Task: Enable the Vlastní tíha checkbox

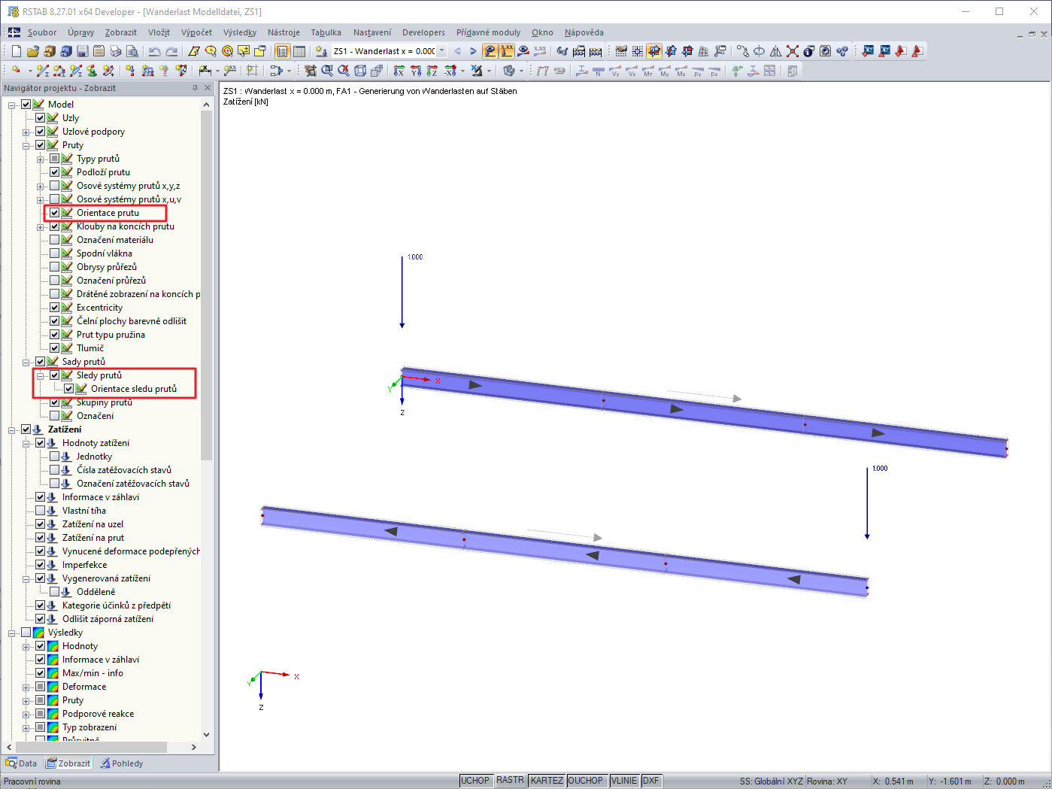Action: (x=41, y=511)
